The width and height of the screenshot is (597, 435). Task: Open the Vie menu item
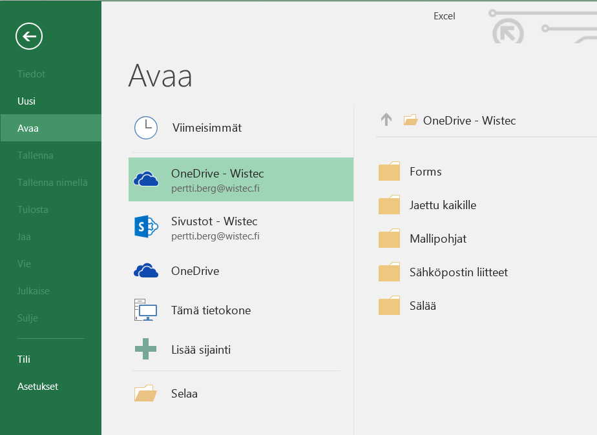[x=24, y=263]
